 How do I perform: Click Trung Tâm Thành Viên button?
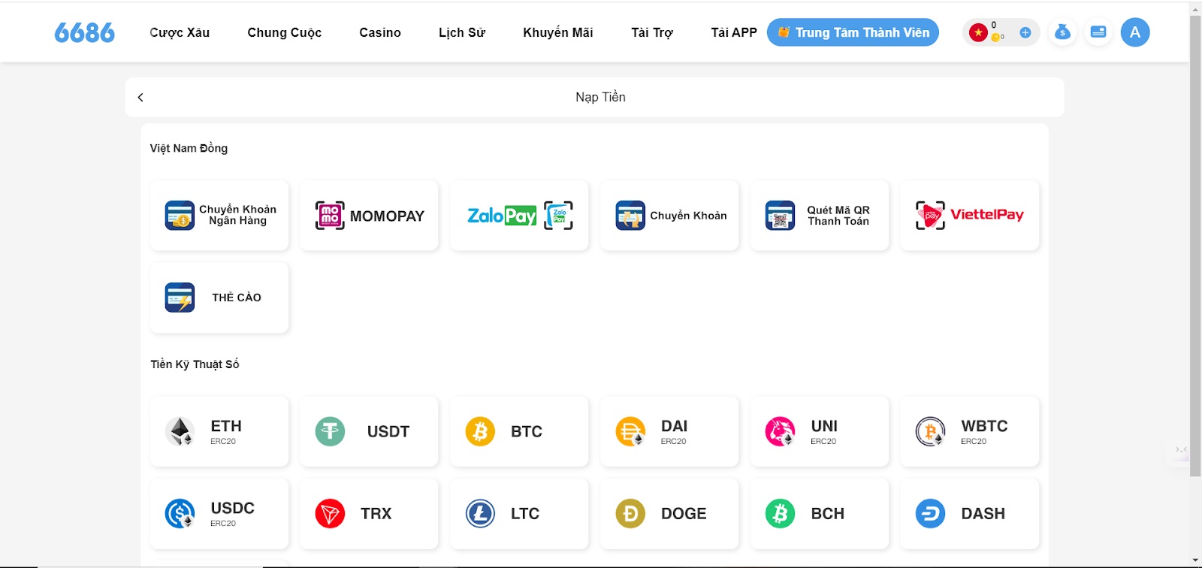point(853,32)
